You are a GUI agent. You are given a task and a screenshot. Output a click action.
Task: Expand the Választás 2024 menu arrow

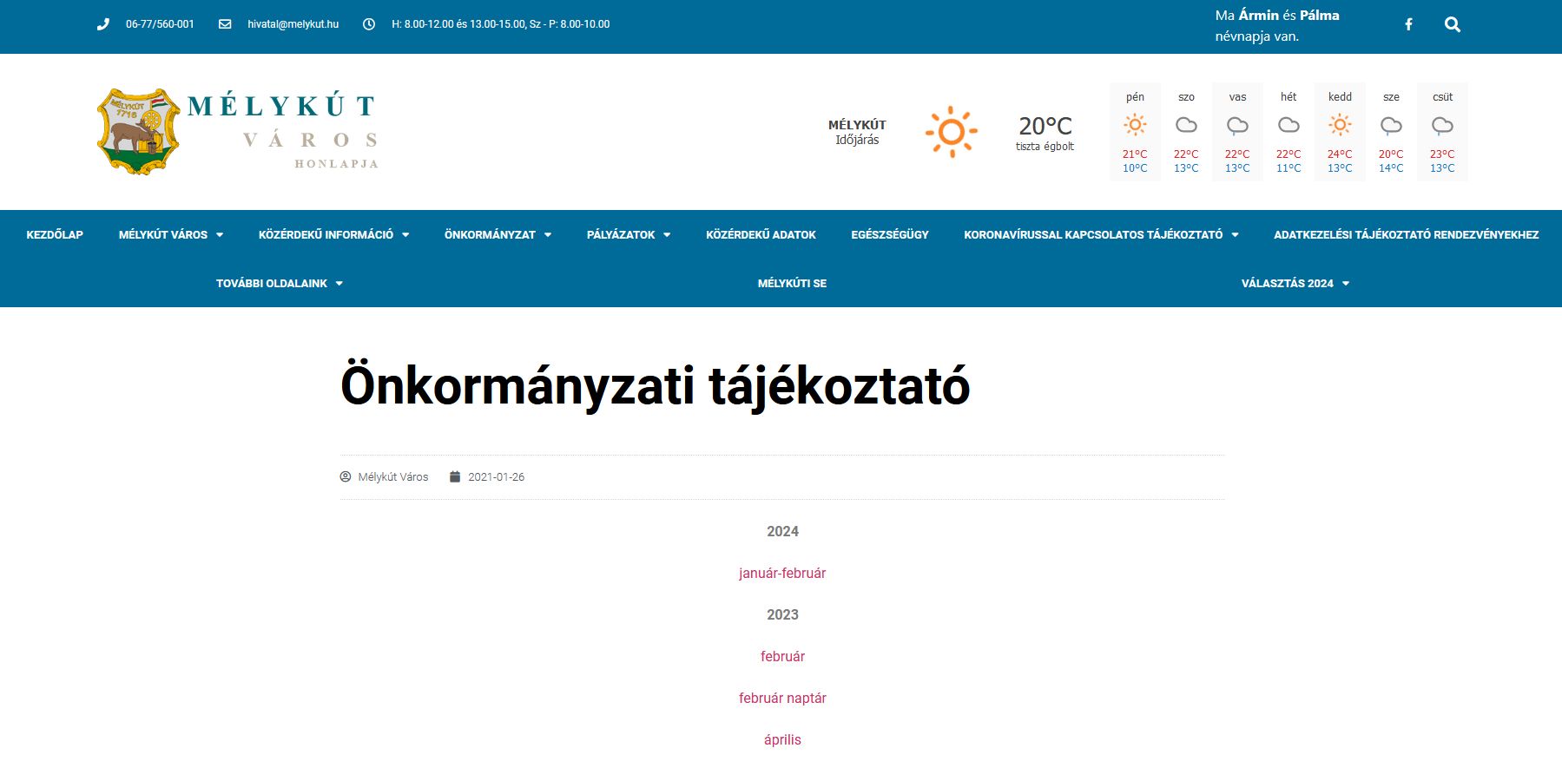pos(1346,284)
